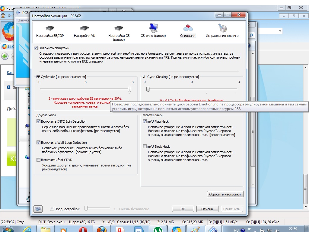Click the Шара: 469,16 ГБ status entry
The width and height of the screenshot is (309, 232).
click(x=82, y=222)
